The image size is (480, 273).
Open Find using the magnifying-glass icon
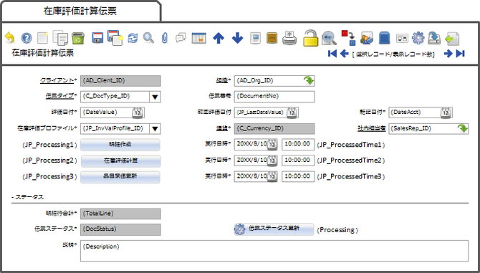pyautogui.click(x=149, y=38)
